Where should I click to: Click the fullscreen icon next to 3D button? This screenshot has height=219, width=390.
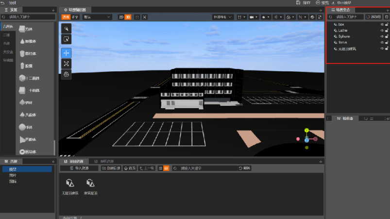coord(137,17)
